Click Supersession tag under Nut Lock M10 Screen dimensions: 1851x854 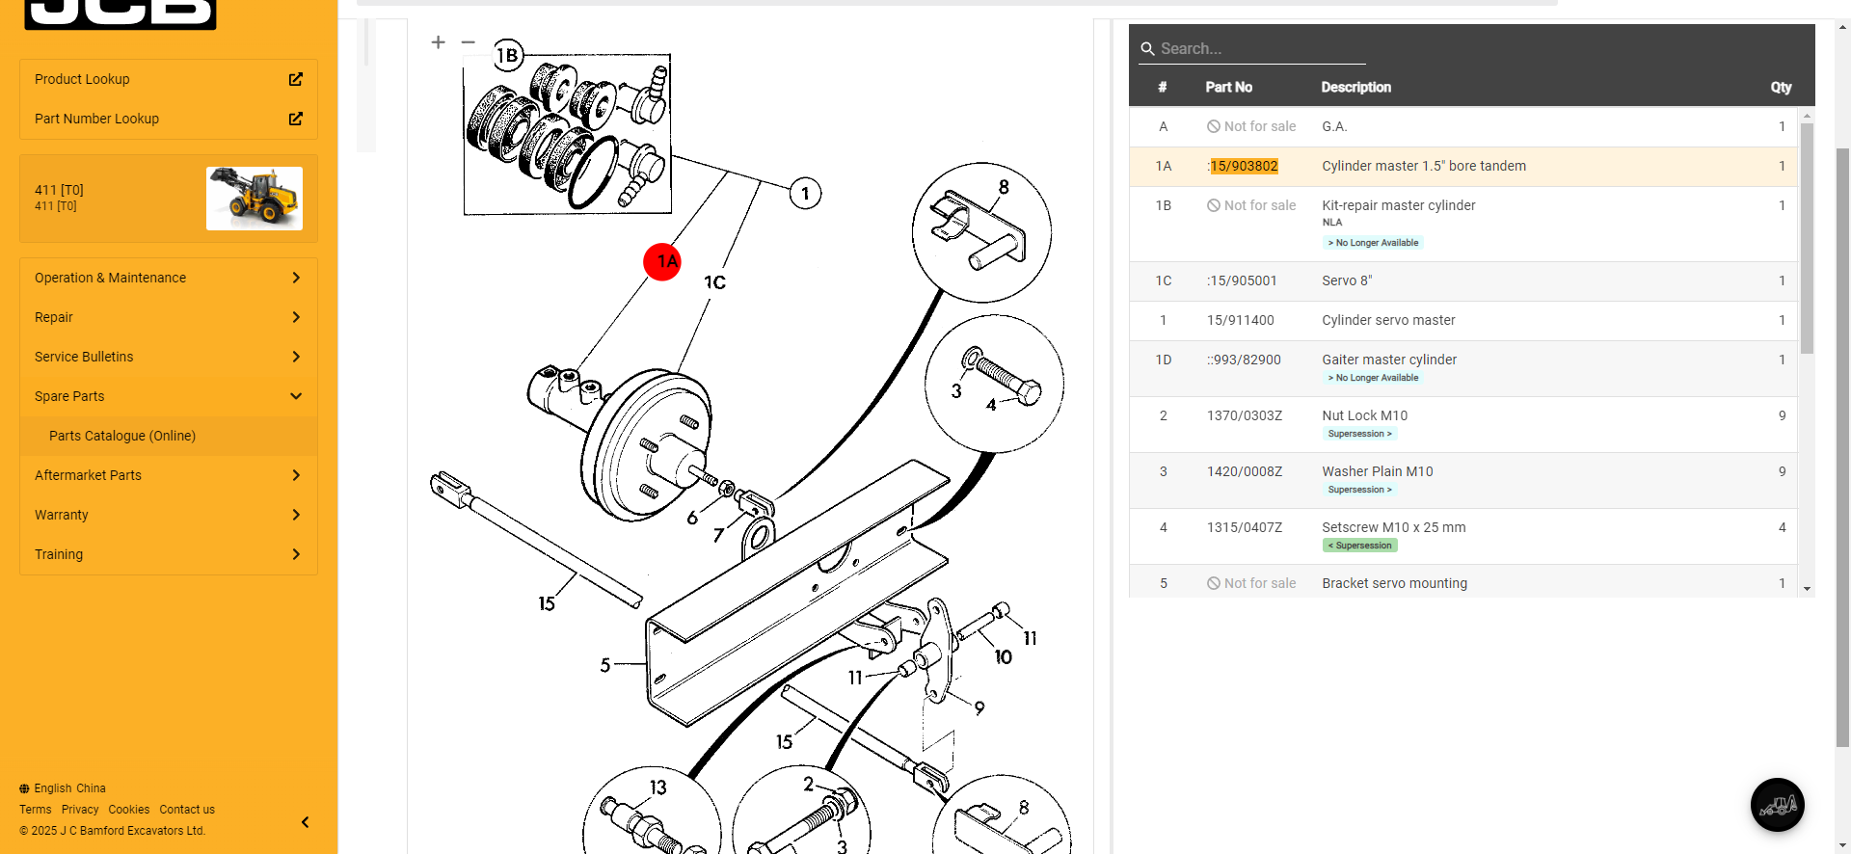pyautogui.click(x=1359, y=434)
